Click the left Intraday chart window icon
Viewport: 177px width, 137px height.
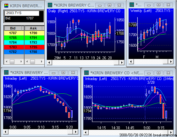tap(6, 73)
